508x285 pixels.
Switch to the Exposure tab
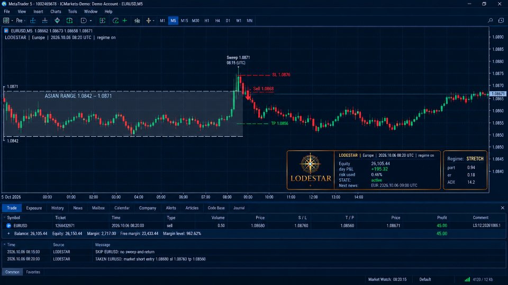[34, 208]
